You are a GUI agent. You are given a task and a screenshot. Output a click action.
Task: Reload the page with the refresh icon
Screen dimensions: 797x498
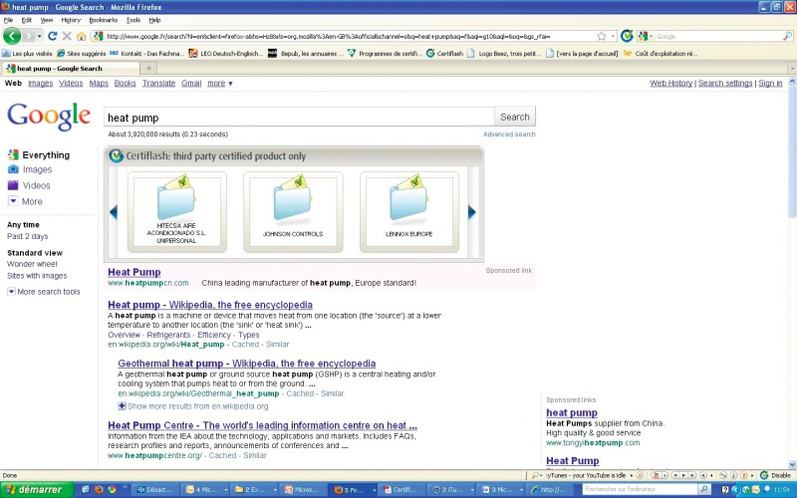[x=52, y=36]
